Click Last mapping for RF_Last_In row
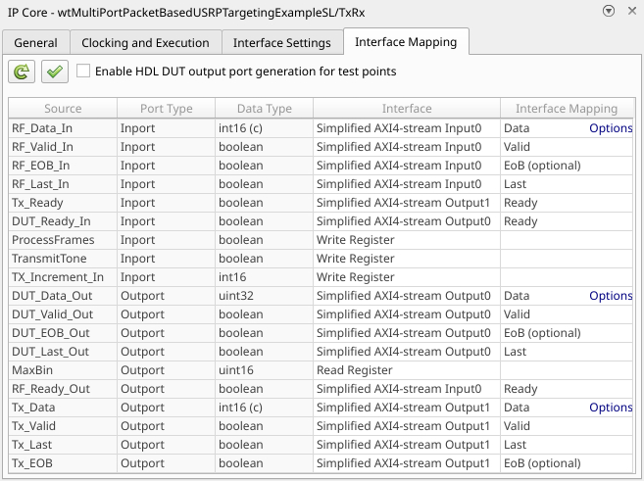 (567, 184)
